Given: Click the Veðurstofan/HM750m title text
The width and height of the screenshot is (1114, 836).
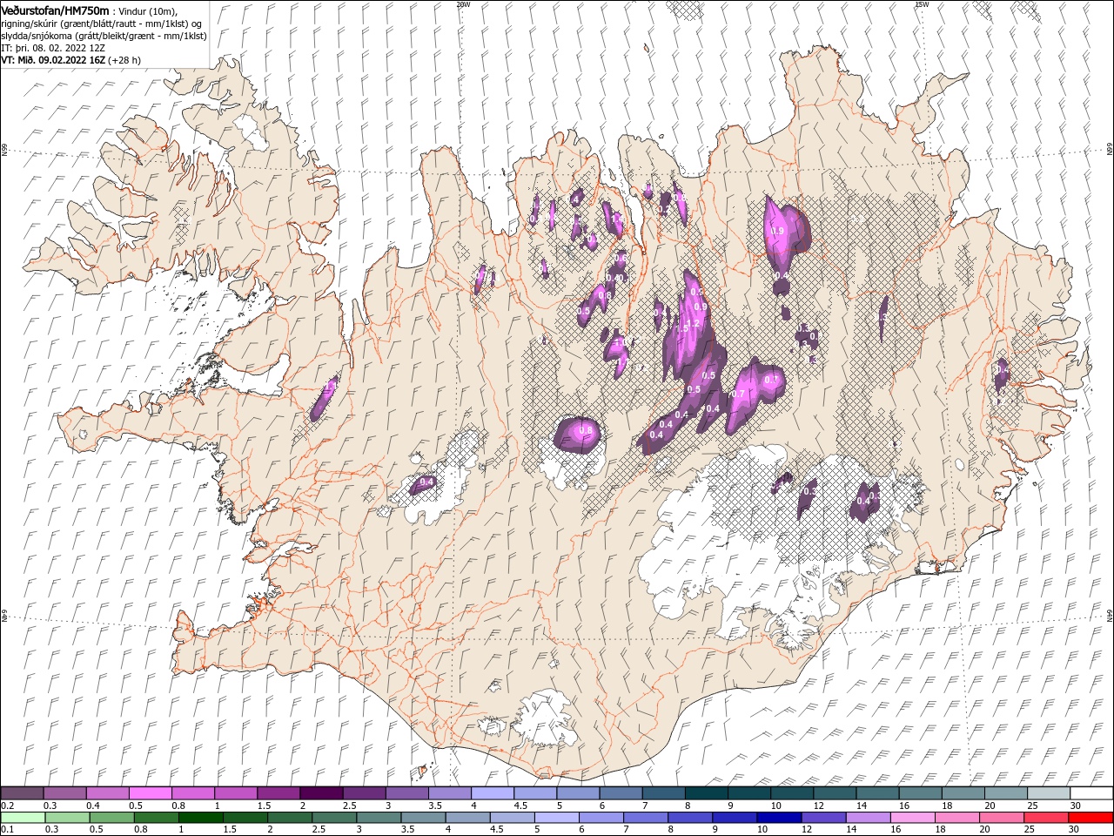Looking at the screenshot, I should coord(55,10).
